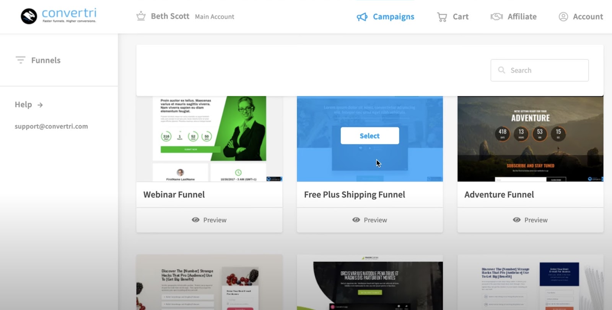
Task: Open the Campaigns menu item
Action: (x=393, y=17)
